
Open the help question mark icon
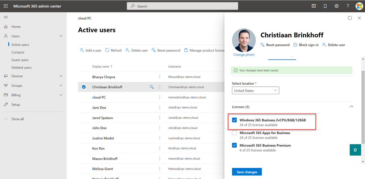(348, 6)
